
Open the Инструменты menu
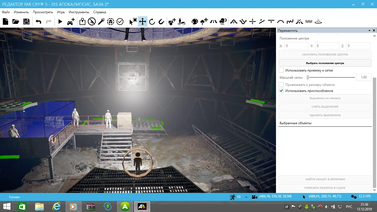pos(79,12)
